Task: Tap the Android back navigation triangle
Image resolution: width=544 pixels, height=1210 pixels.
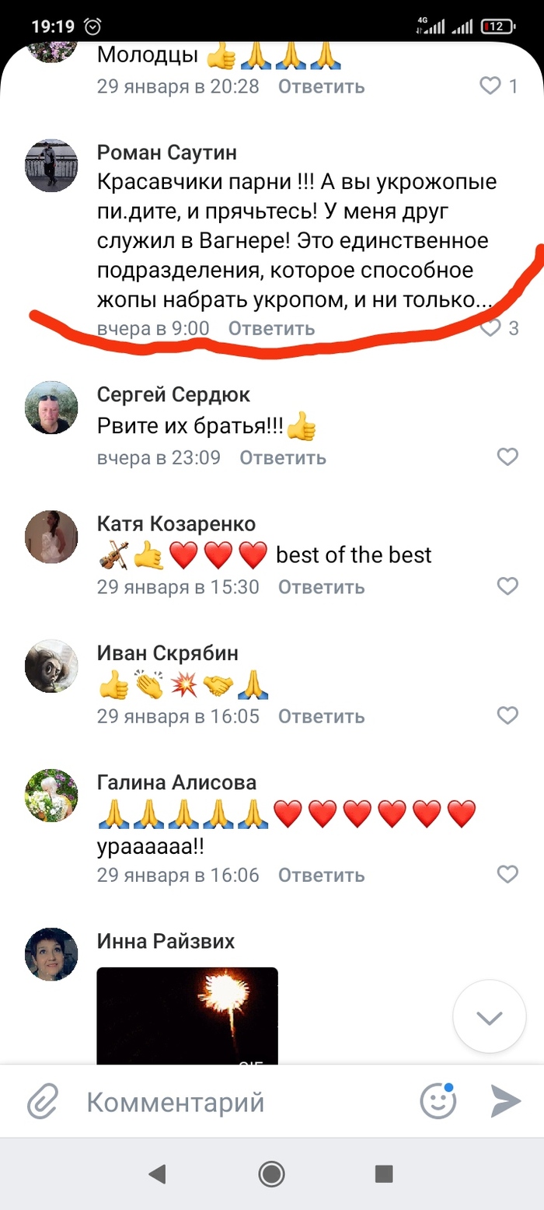Action: pyautogui.click(x=158, y=1173)
